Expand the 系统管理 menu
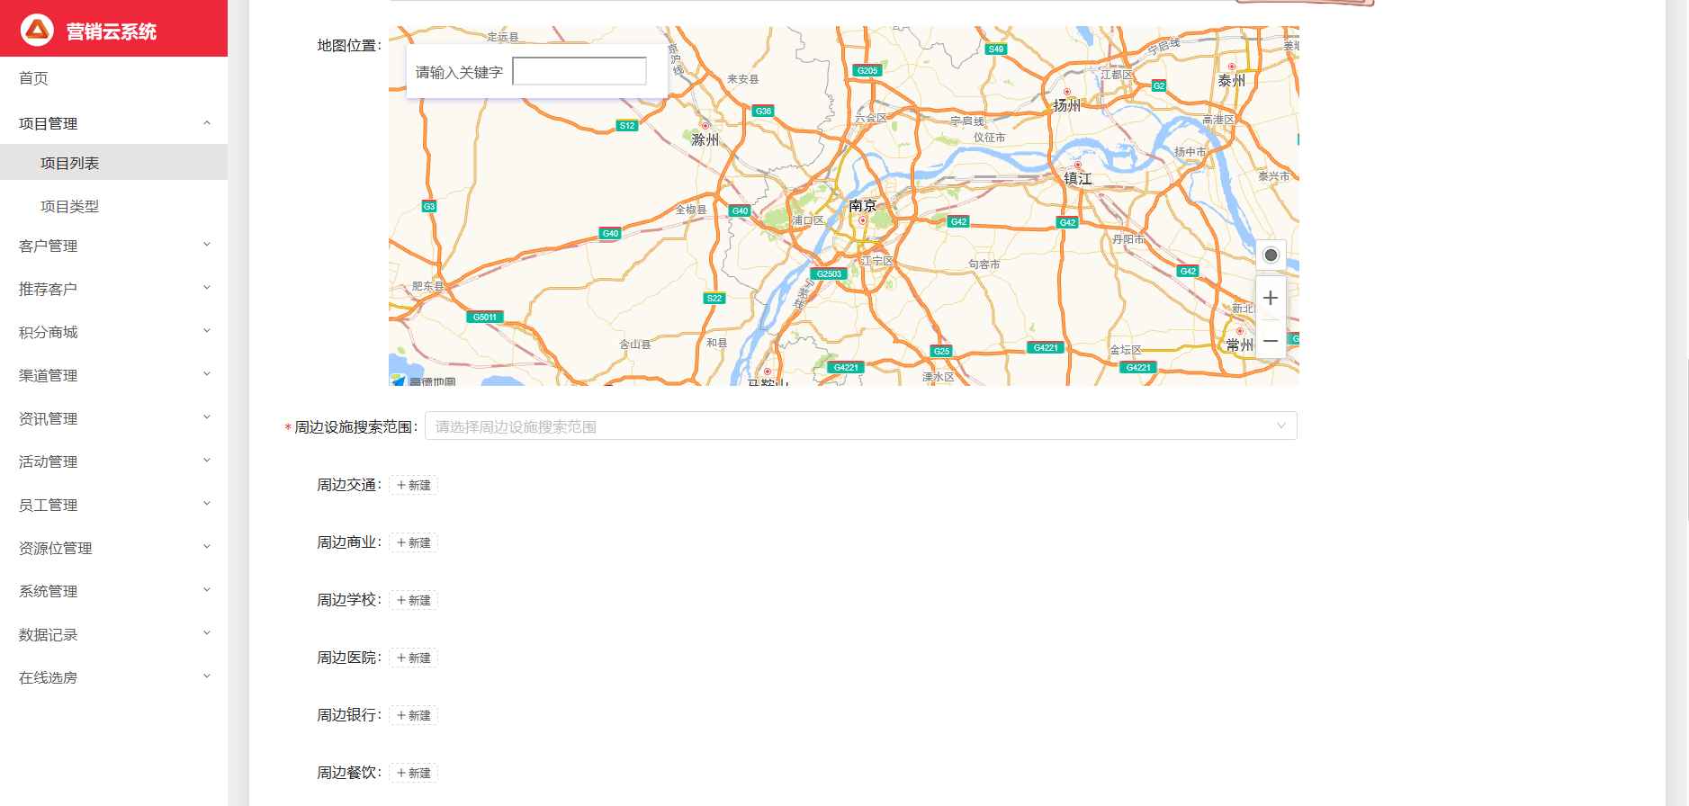 pos(113,591)
